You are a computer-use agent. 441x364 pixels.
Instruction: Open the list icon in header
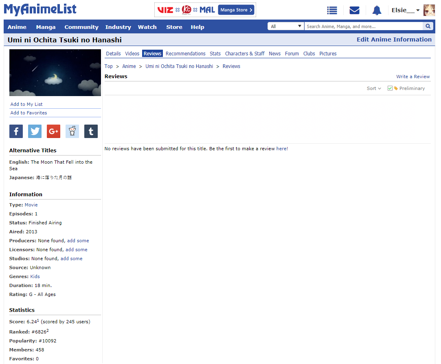pos(332,11)
